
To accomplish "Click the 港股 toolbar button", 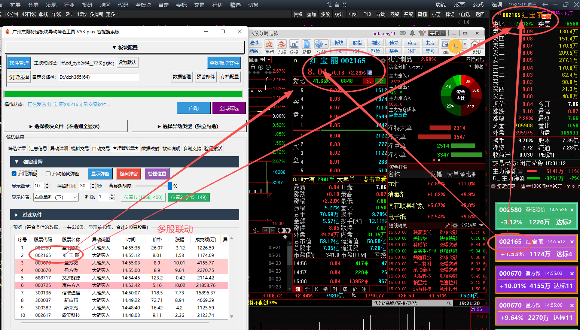I will tap(430, 43).
